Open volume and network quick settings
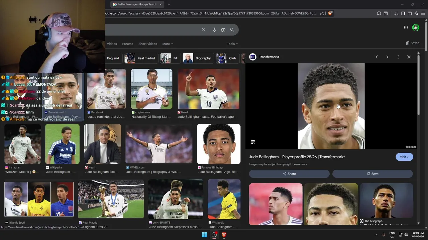This screenshot has height=240, width=428. (x=403, y=235)
